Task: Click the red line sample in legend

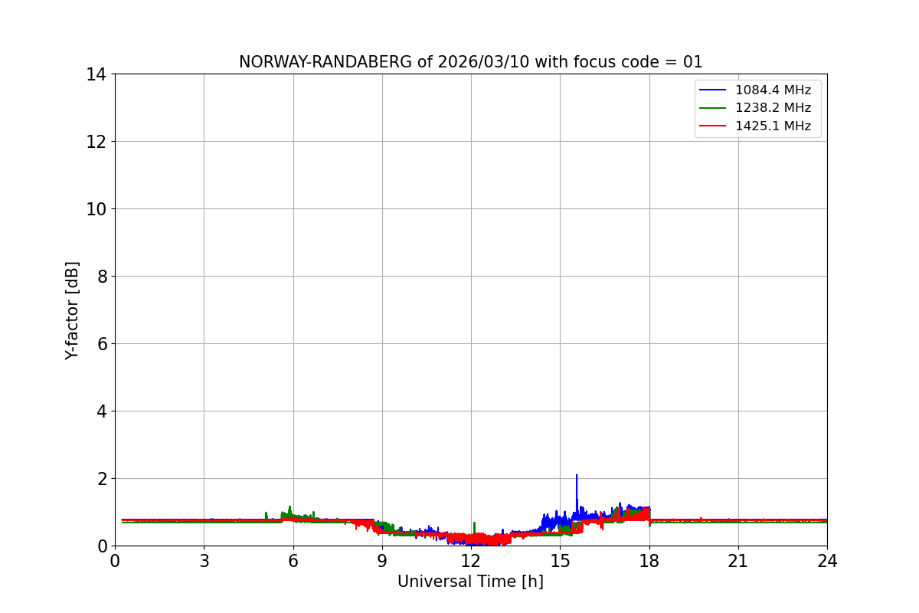Action: coord(713,126)
